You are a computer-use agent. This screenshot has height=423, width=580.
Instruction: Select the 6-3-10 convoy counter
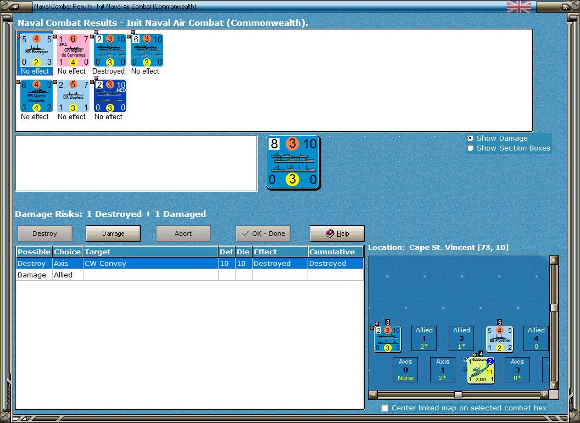click(147, 51)
